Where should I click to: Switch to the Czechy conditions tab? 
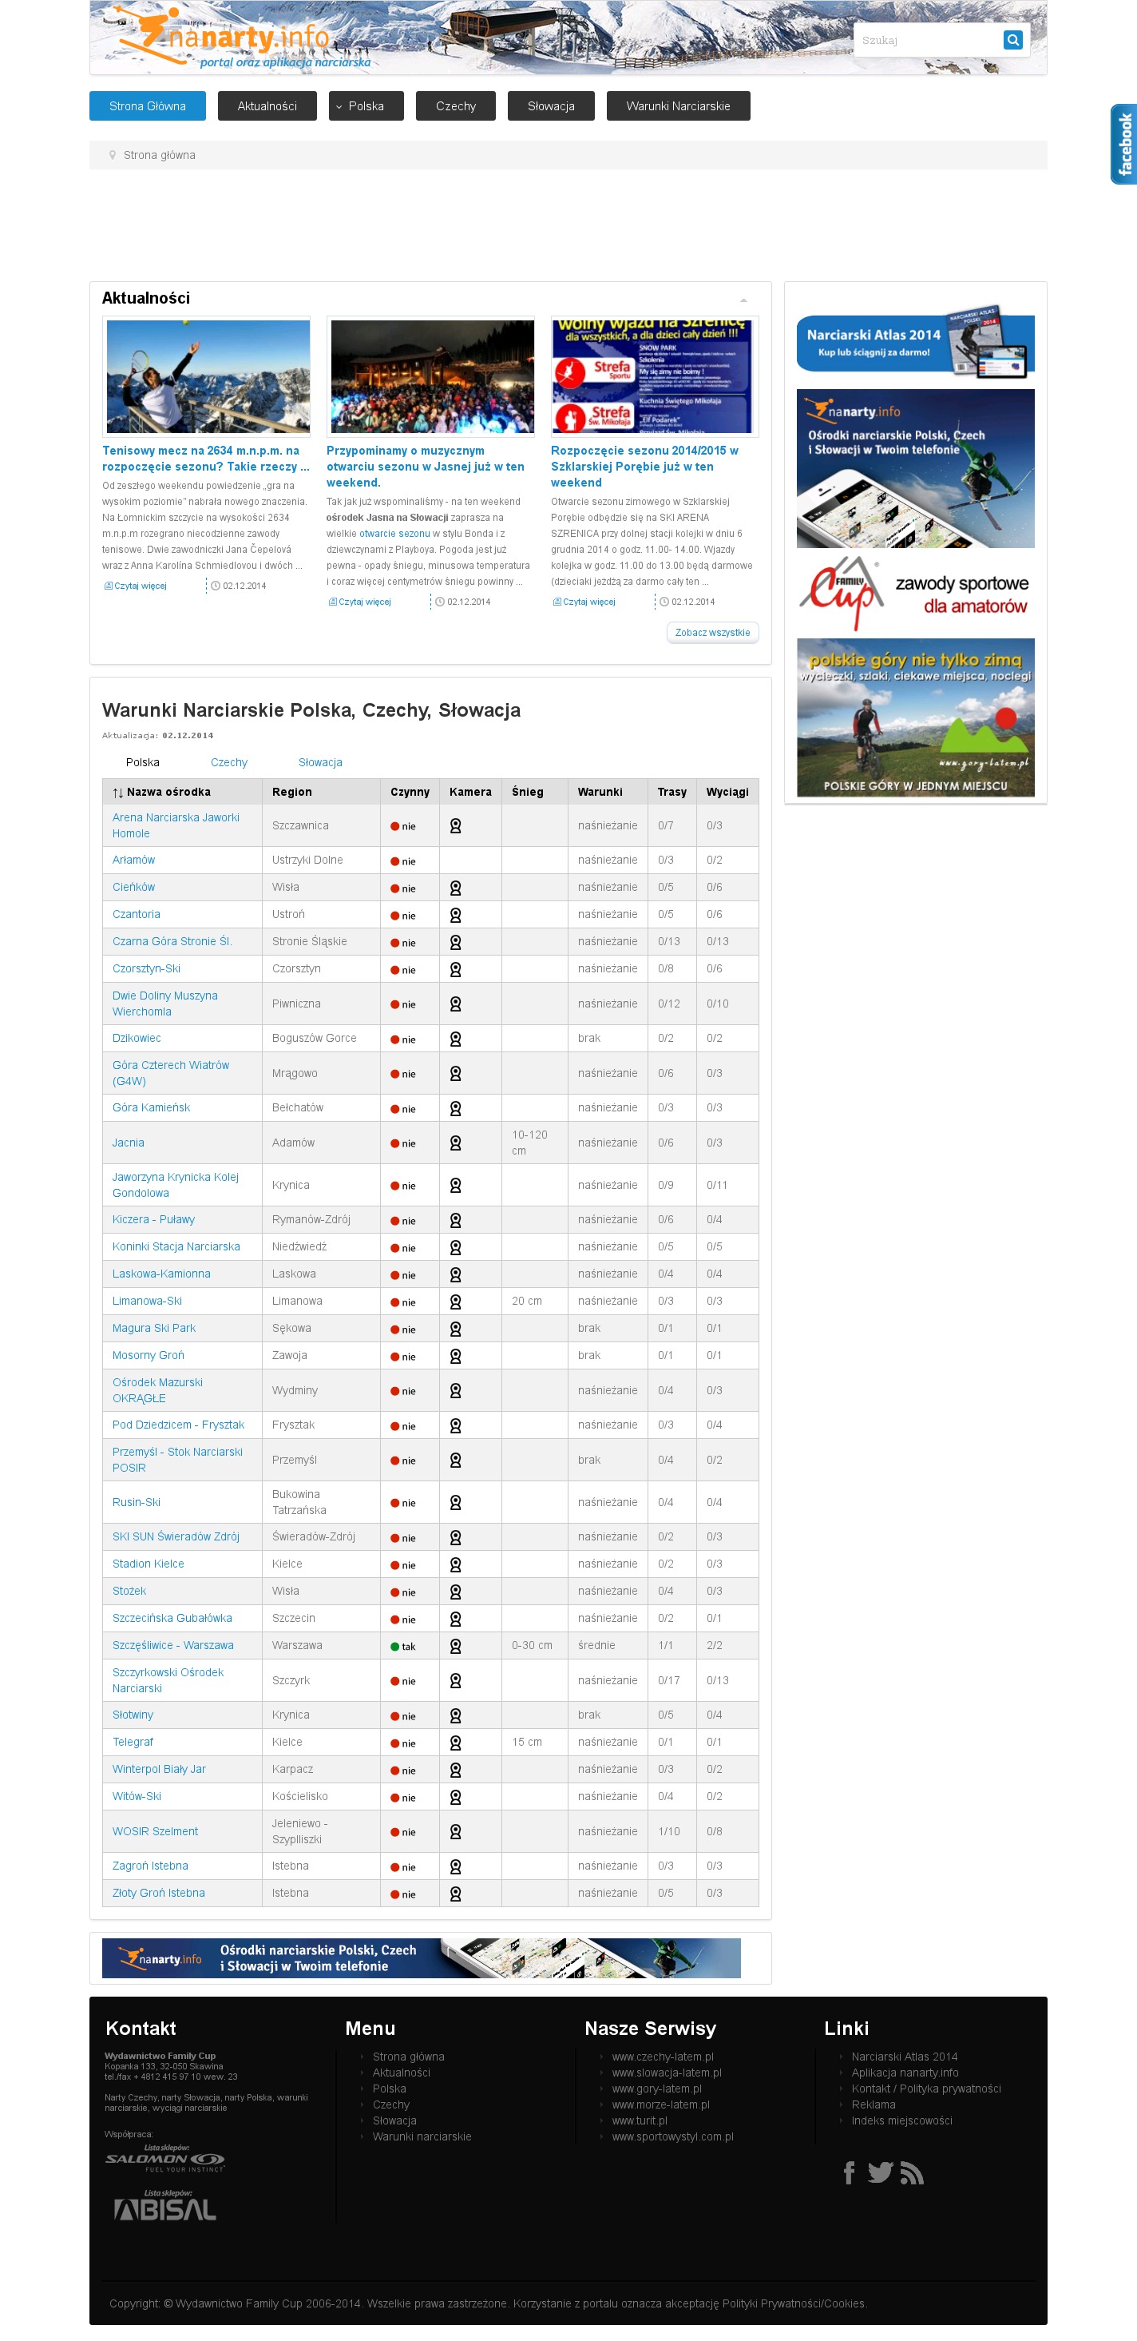click(x=229, y=761)
